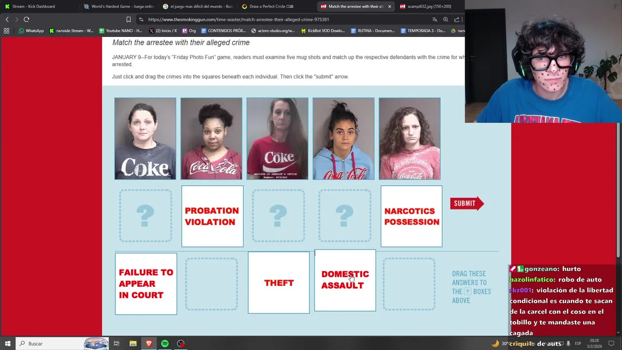
Task: Go back to the previous page
Action: tap(7, 19)
